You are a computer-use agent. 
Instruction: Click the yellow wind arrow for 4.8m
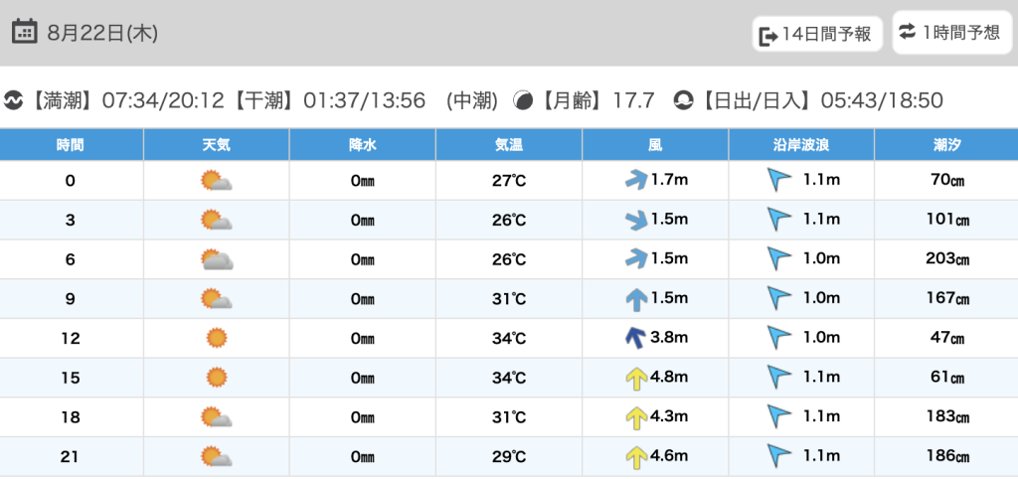click(634, 378)
